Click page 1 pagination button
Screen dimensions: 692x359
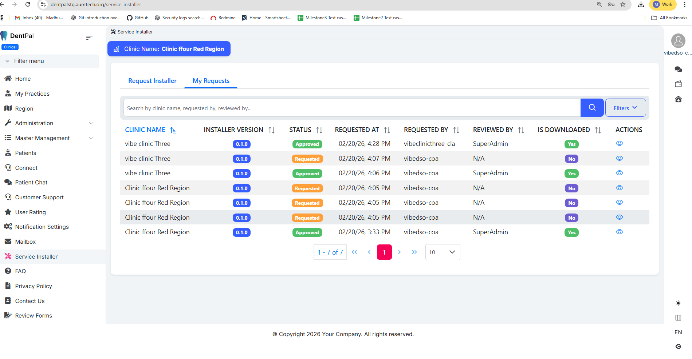pos(384,252)
